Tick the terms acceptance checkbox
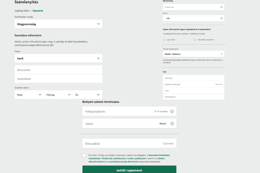The width and height of the screenshot is (260, 173). tap(84, 155)
